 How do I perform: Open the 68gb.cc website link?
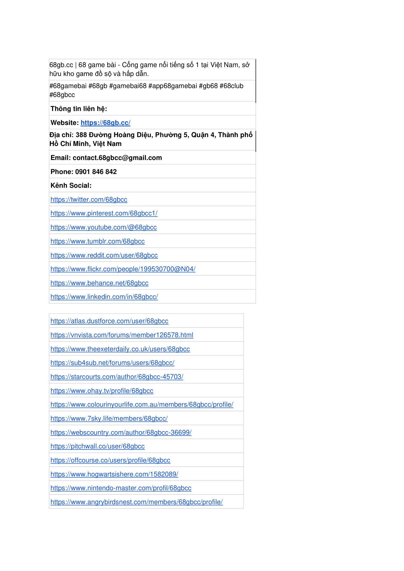pyautogui.click(x=105, y=123)
